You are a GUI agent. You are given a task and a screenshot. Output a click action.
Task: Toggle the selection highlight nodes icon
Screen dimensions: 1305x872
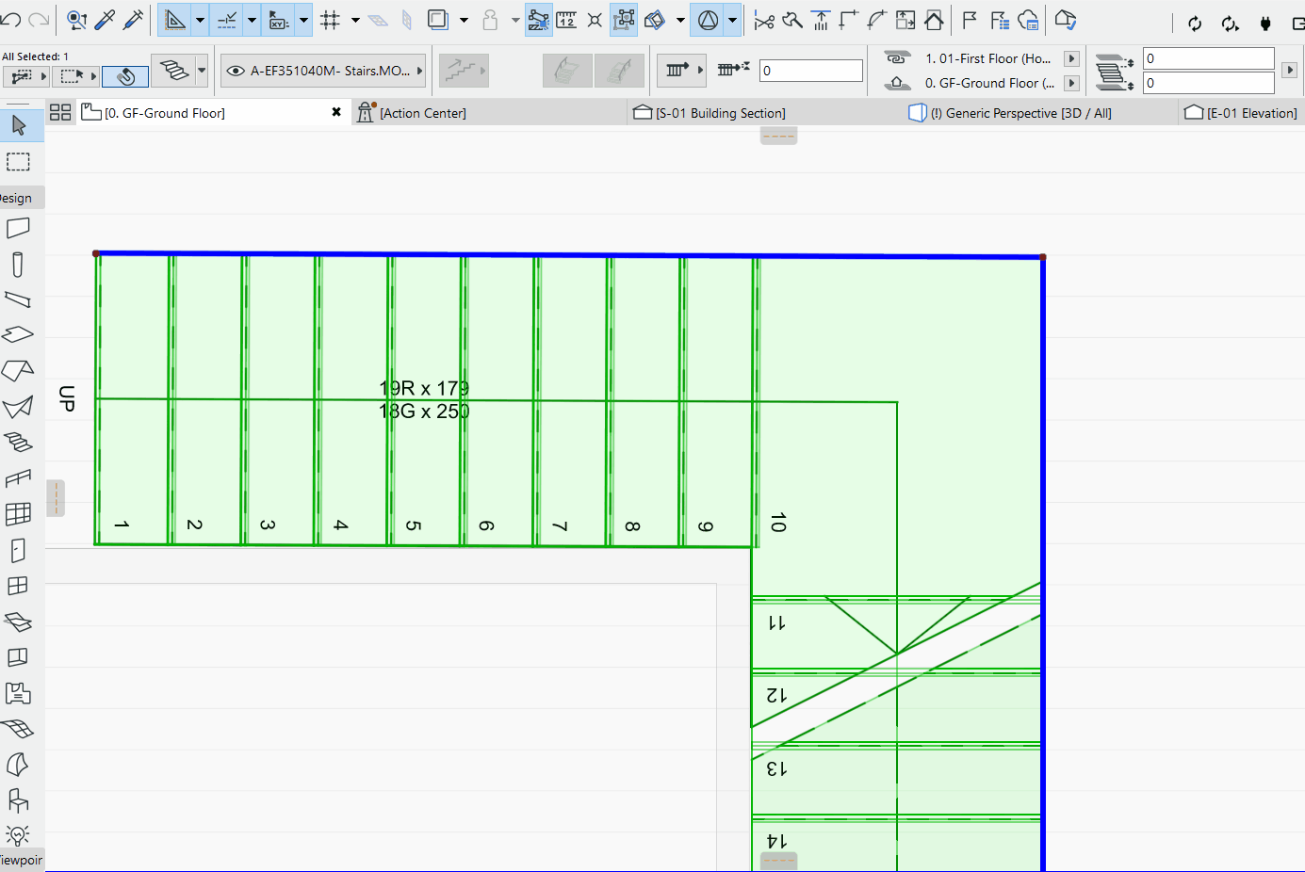pyautogui.click(x=624, y=20)
